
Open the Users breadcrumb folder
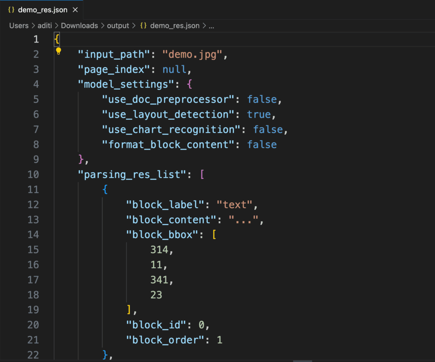[x=19, y=25]
